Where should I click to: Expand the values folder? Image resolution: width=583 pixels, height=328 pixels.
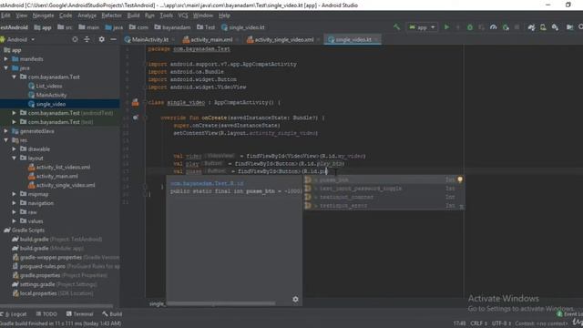15,220
